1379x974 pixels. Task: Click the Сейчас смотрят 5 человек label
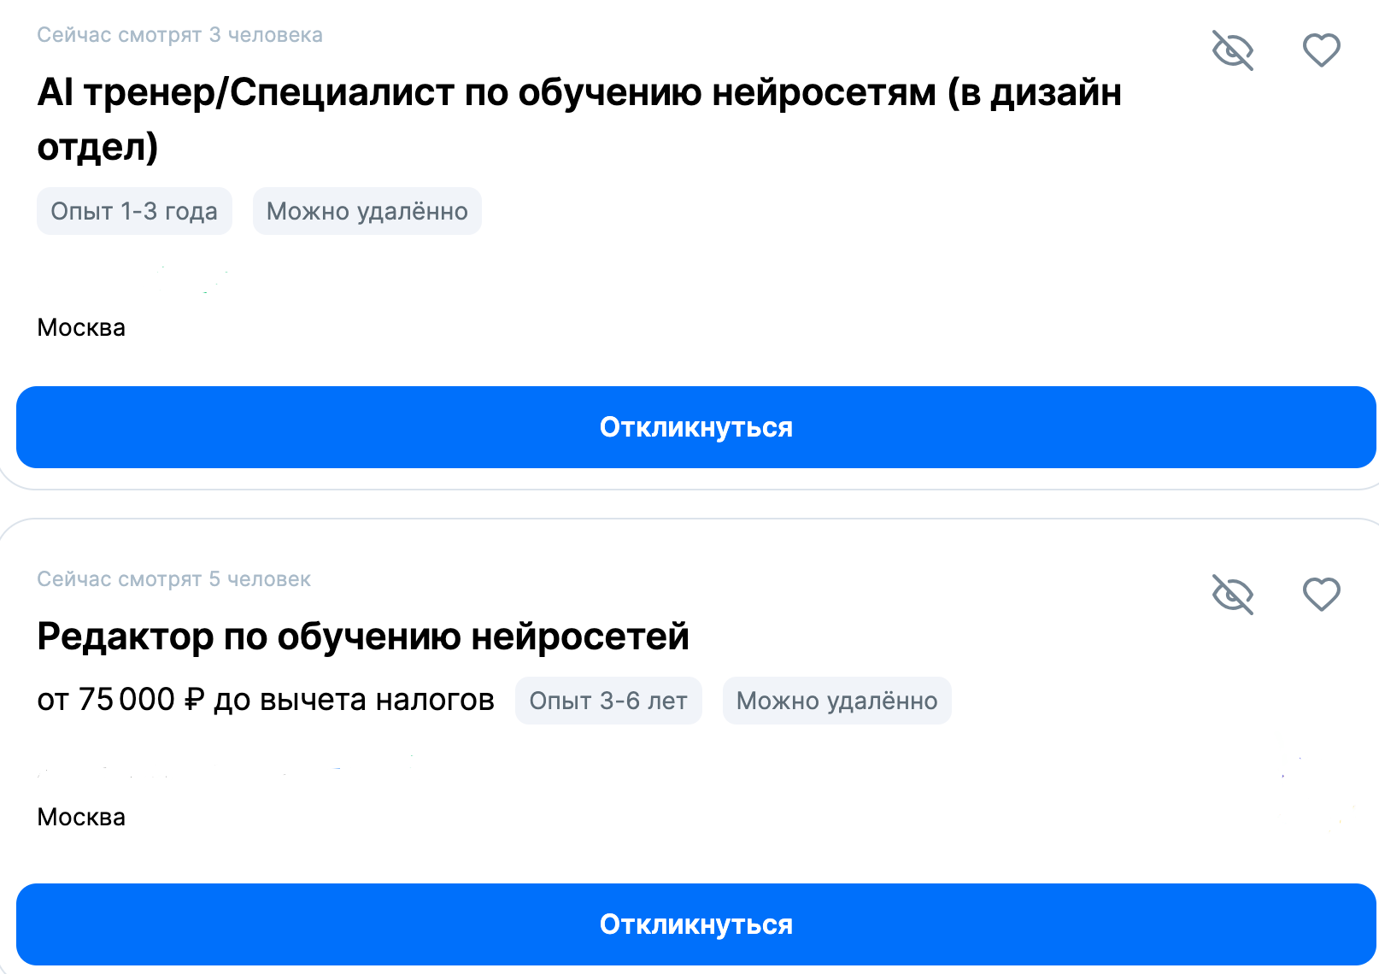173,579
